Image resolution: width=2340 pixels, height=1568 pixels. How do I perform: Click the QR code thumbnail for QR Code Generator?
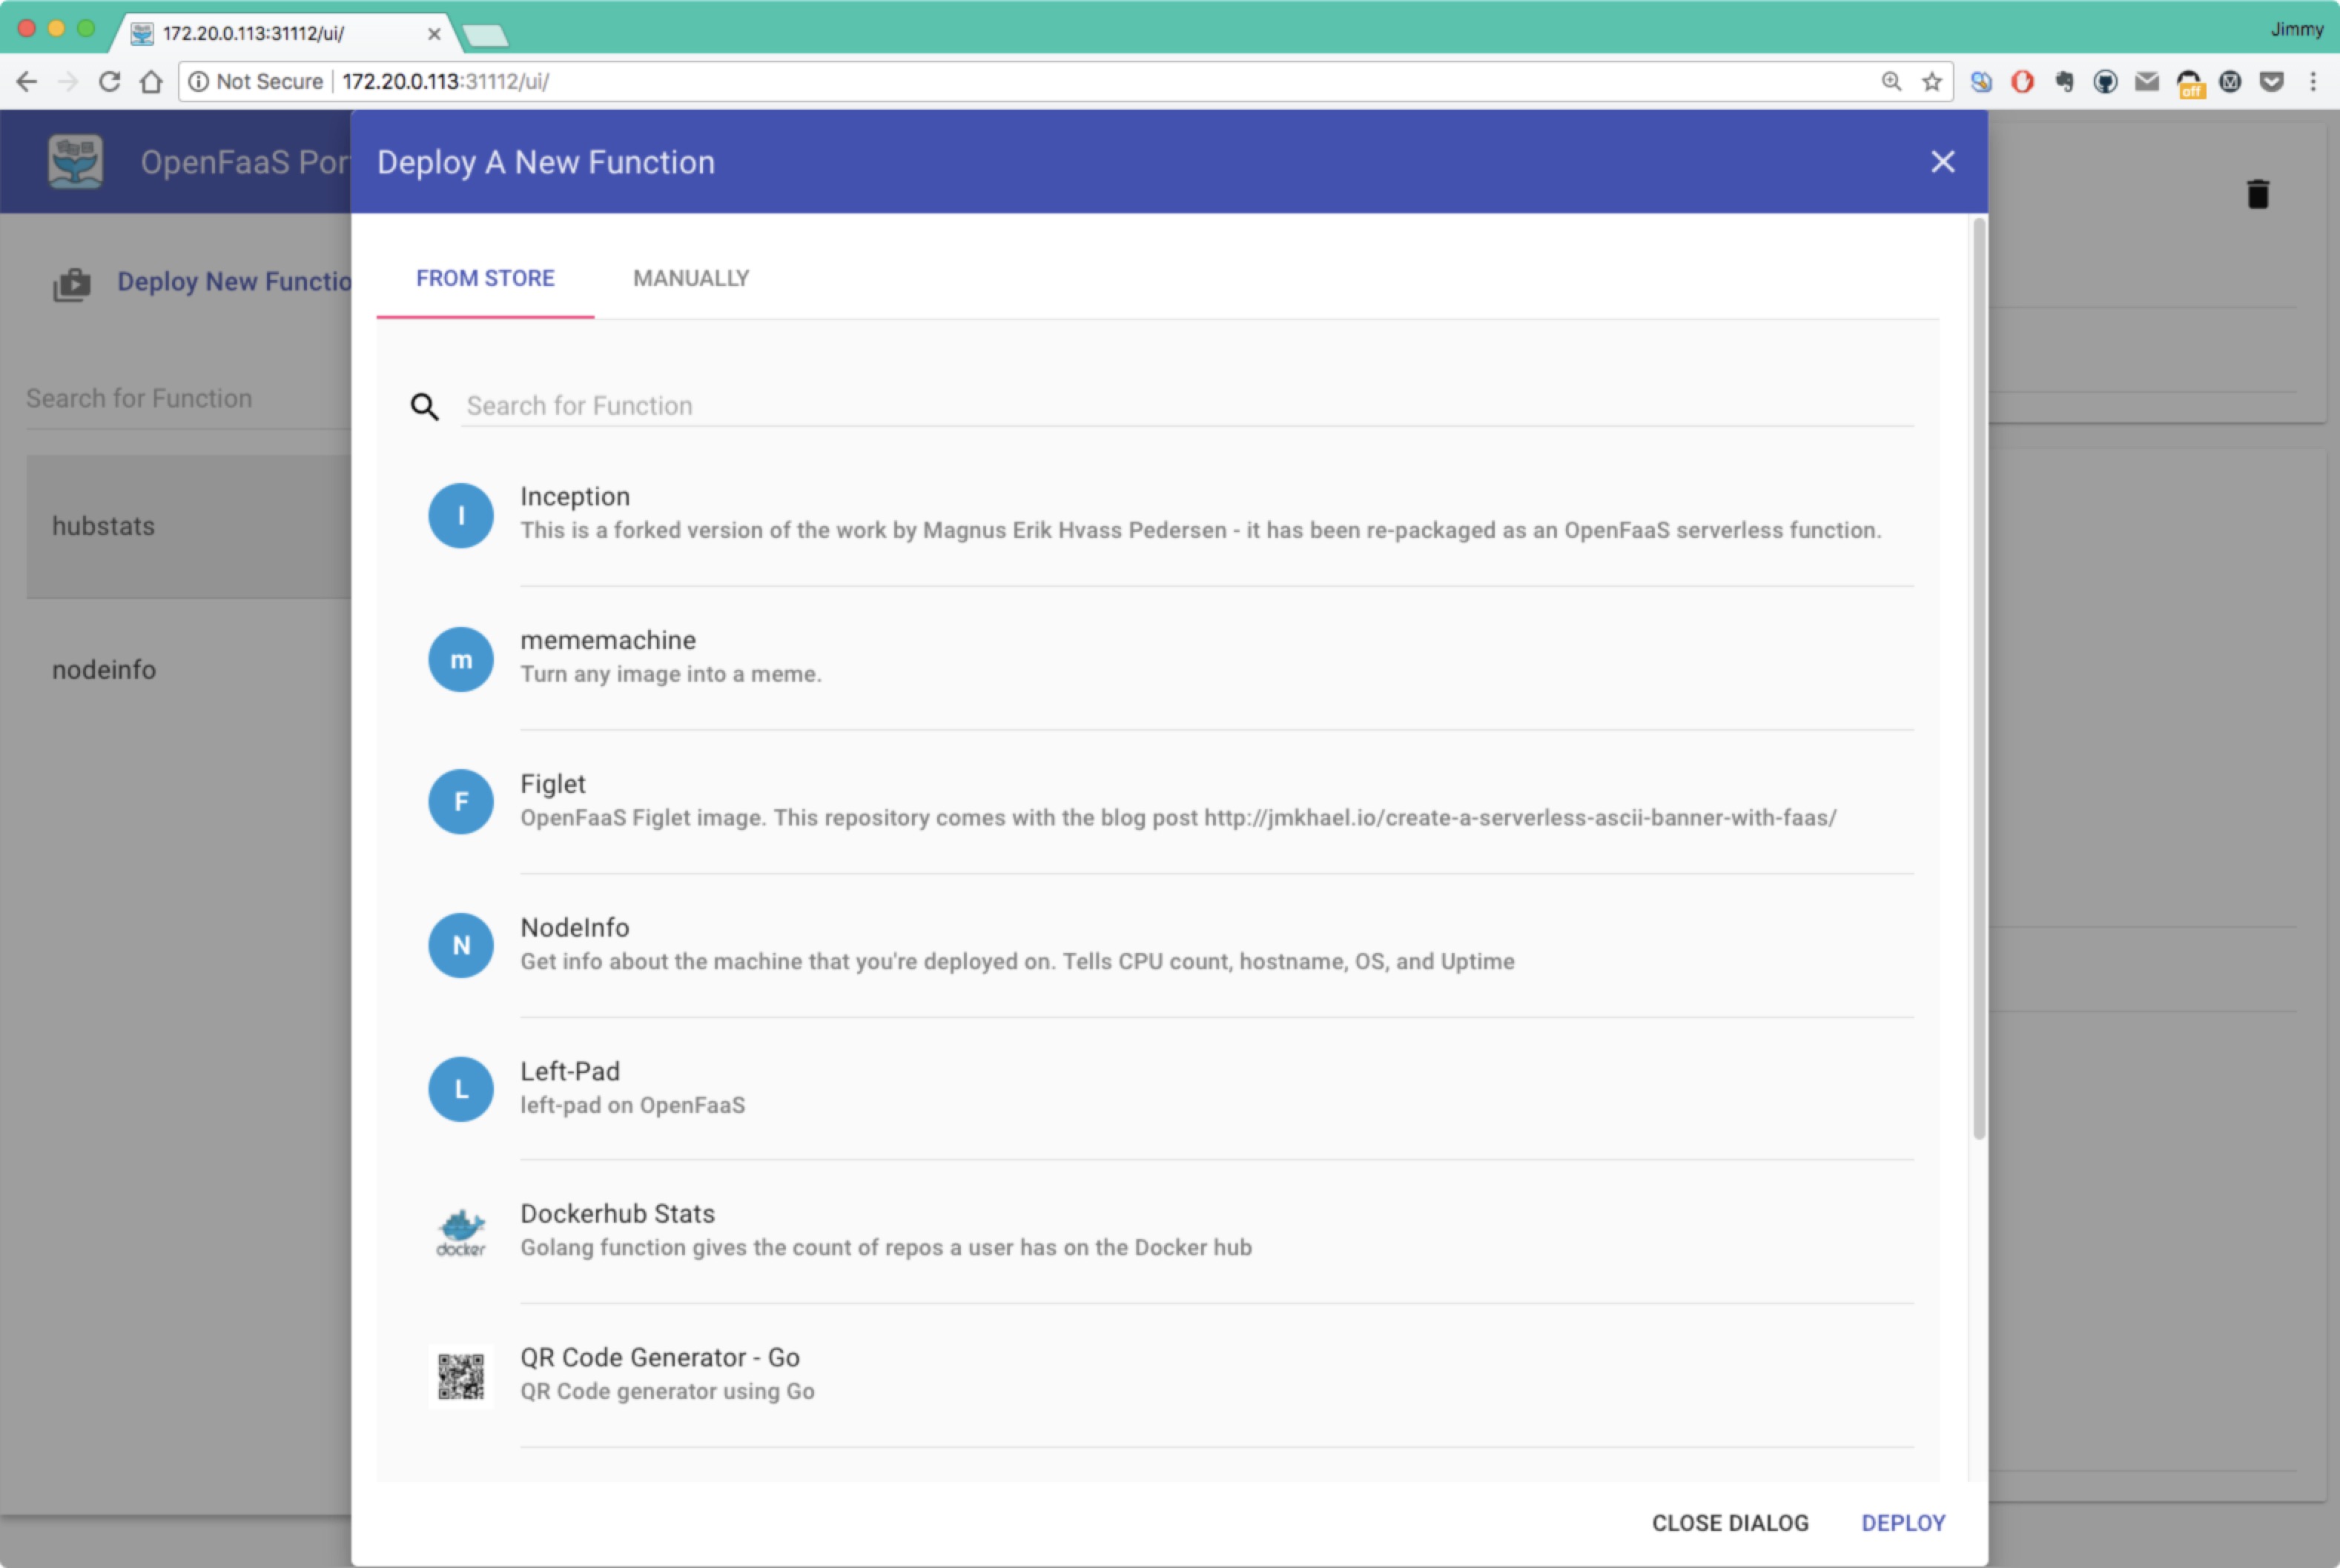click(x=461, y=1376)
